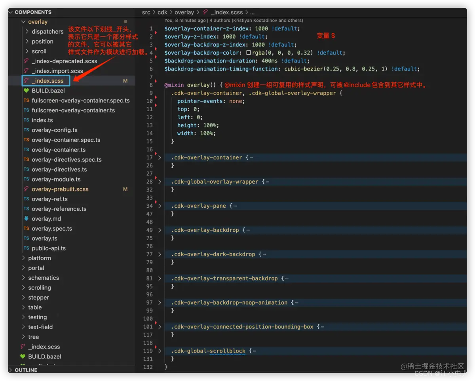Screen dimensions: 475x381
Task: Click TS icon next to overlay-ref.ts
Action: [27, 199]
